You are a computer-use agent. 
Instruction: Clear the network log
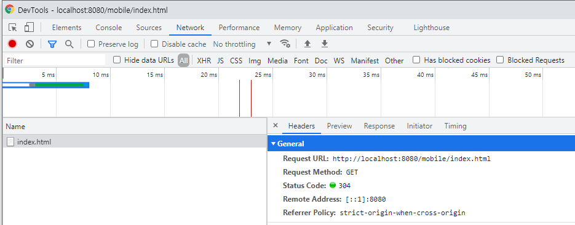click(30, 44)
